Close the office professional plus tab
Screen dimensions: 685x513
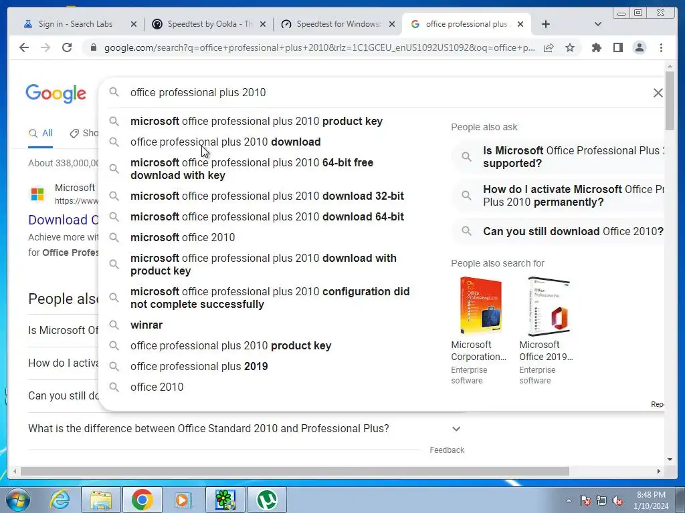(x=520, y=24)
